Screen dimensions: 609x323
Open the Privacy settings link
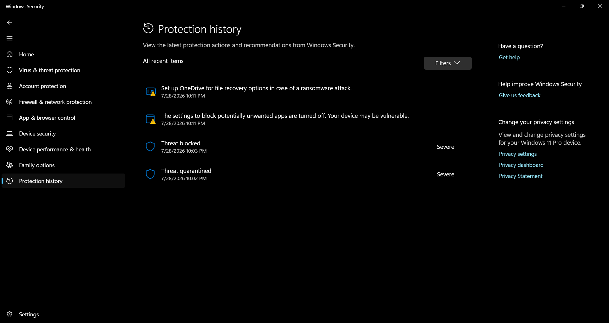(x=518, y=154)
